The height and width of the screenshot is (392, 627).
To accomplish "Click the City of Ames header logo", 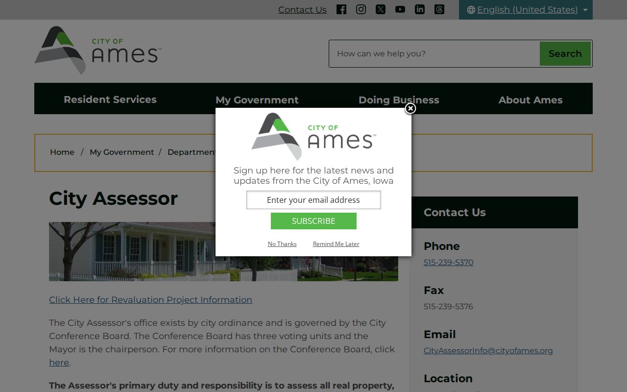I will click(97, 50).
